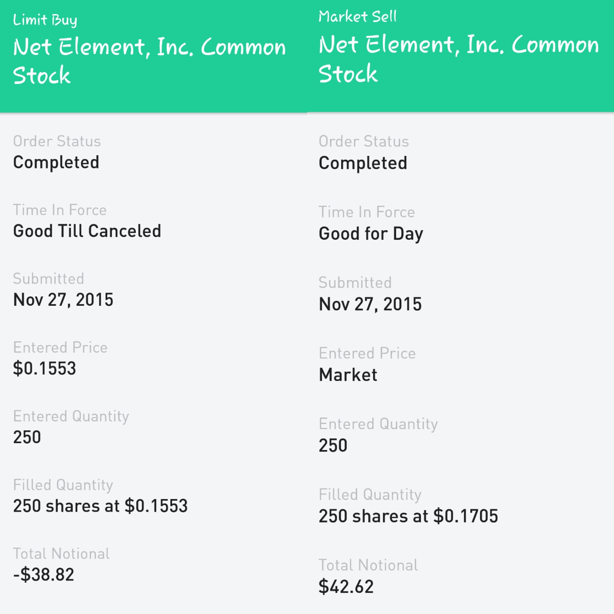Image resolution: width=614 pixels, height=614 pixels.
Task: Click the $42.62 total notional amount
Action: click(346, 587)
